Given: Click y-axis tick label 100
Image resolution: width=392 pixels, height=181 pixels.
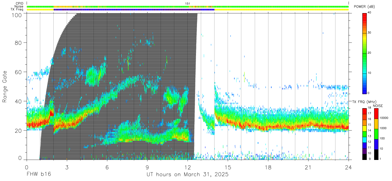Looking at the screenshot, I should point(17,15).
